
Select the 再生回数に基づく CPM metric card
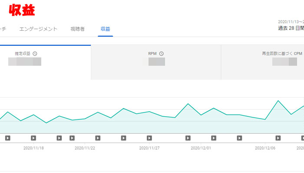[262, 62]
